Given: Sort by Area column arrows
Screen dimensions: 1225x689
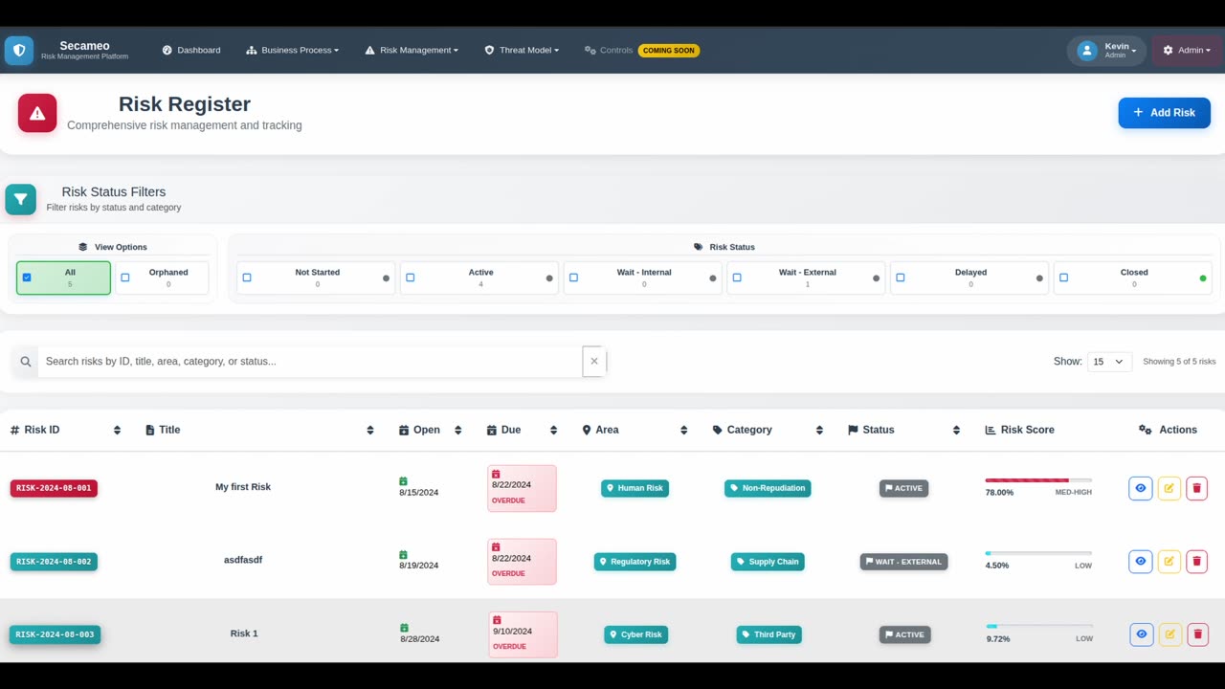Looking at the screenshot, I should (683, 431).
